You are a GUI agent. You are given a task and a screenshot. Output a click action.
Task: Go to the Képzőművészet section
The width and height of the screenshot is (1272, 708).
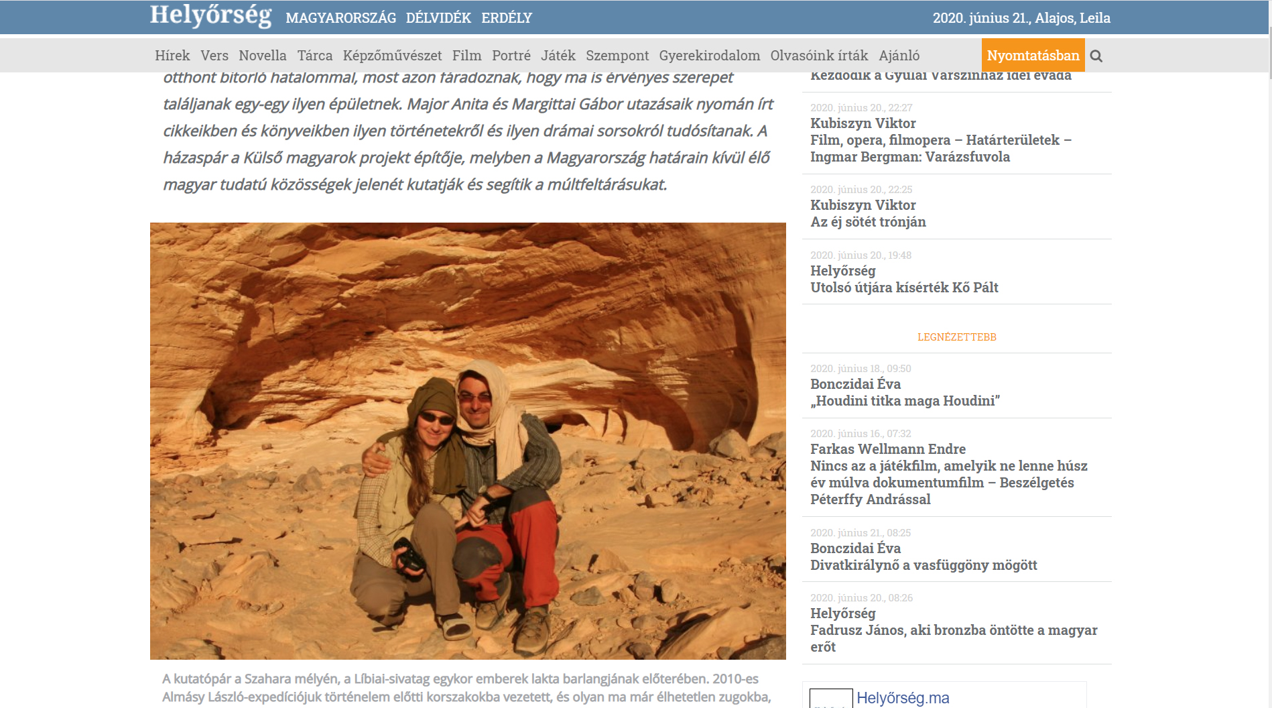393,56
